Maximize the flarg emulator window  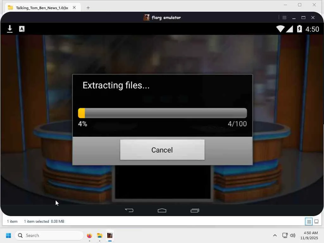pyautogui.click(x=303, y=18)
